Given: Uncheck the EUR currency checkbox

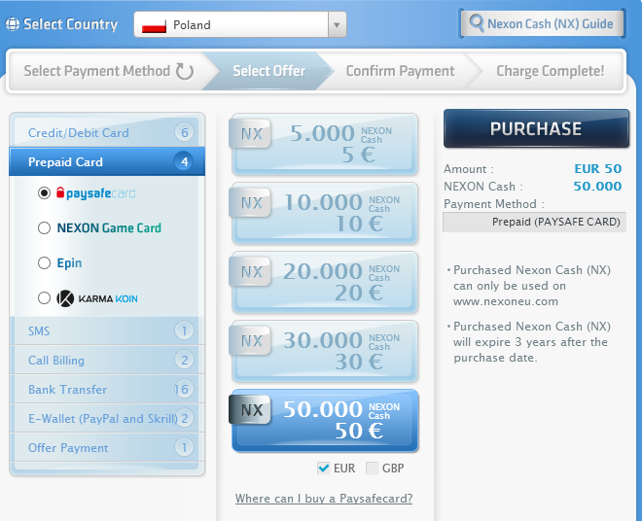Looking at the screenshot, I should 324,468.
